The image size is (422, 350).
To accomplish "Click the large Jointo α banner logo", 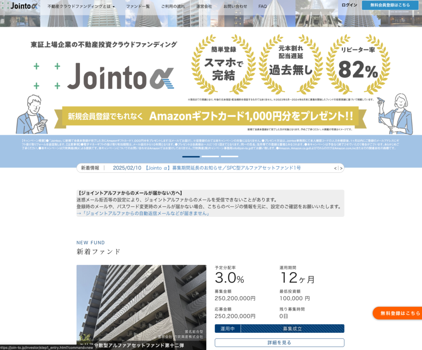I will (121, 77).
